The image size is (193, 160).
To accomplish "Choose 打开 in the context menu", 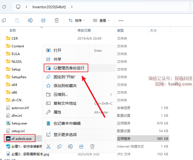I will [79, 50].
